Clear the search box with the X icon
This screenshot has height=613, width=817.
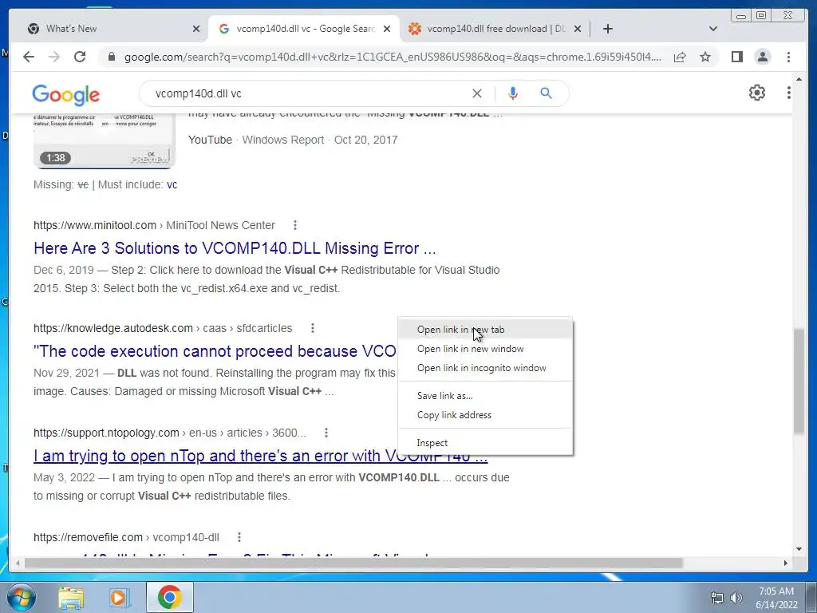click(x=477, y=93)
